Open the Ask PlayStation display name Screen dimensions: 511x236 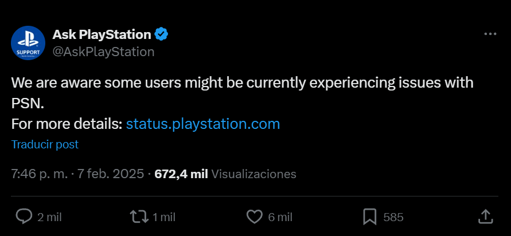point(102,34)
